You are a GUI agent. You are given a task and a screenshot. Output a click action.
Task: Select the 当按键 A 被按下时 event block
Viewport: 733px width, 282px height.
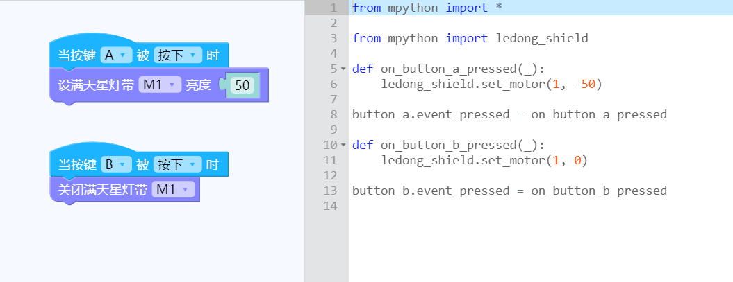[75, 55]
